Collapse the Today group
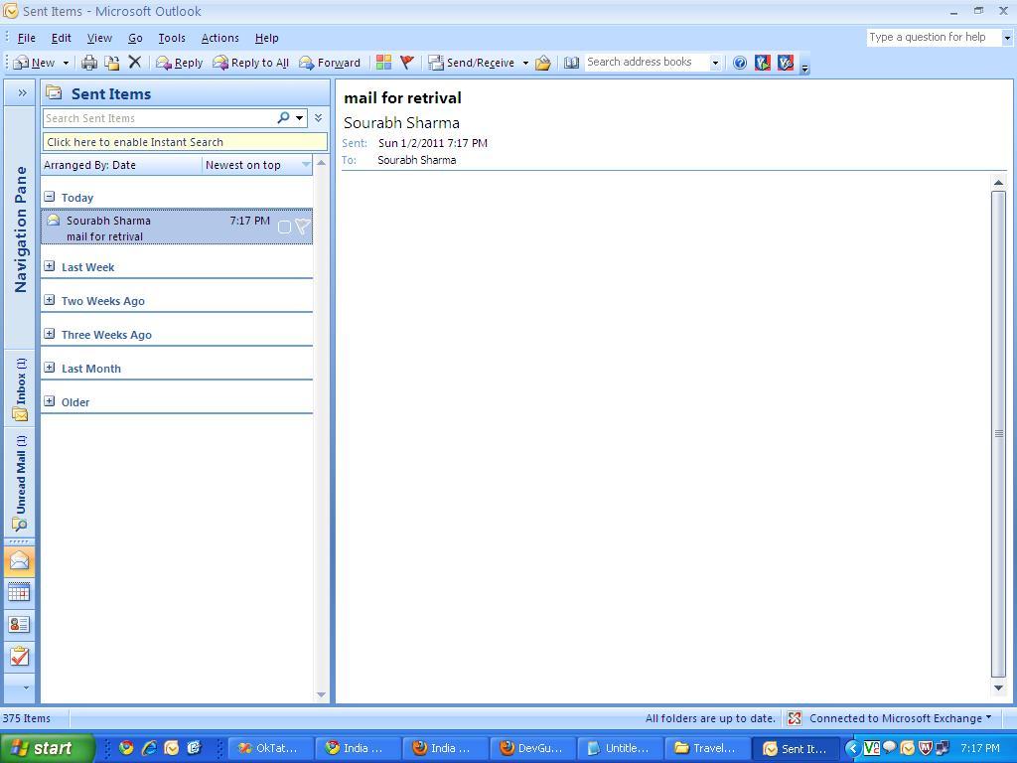This screenshot has height=763, width=1017. [x=50, y=197]
